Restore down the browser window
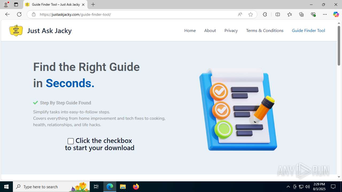Image resolution: width=342 pixels, height=192 pixels. click(x=324, y=5)
